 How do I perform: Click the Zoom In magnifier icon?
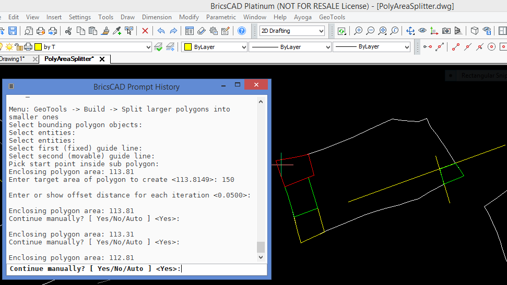(358, 31)
